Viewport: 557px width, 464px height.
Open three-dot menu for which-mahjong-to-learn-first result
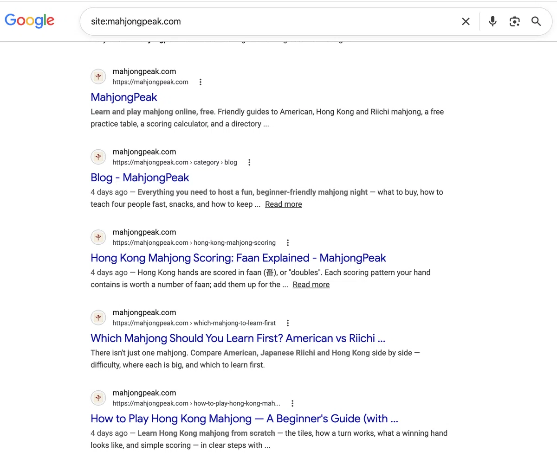(288, 323)
